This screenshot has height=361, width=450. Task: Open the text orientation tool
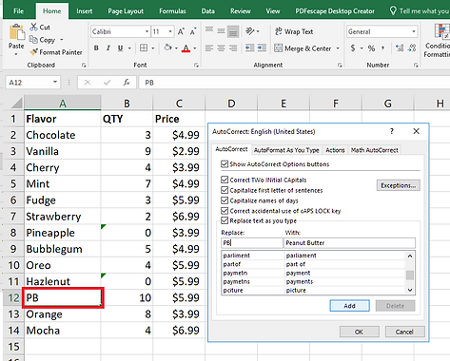pos(250,31)
